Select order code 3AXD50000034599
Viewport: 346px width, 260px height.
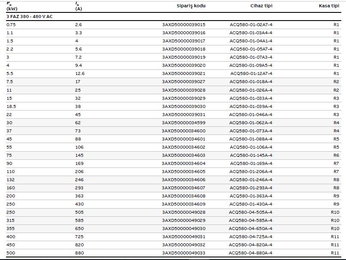click(184, 123)
